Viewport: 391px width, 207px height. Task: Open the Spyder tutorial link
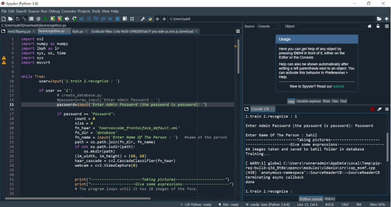pos(338,86)
